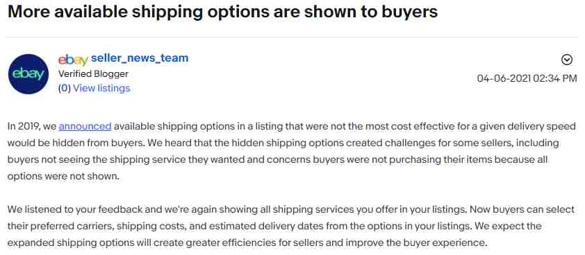Click the post time 02:34 PM
This screenshot has height=255, width=585.
(555, 78)
